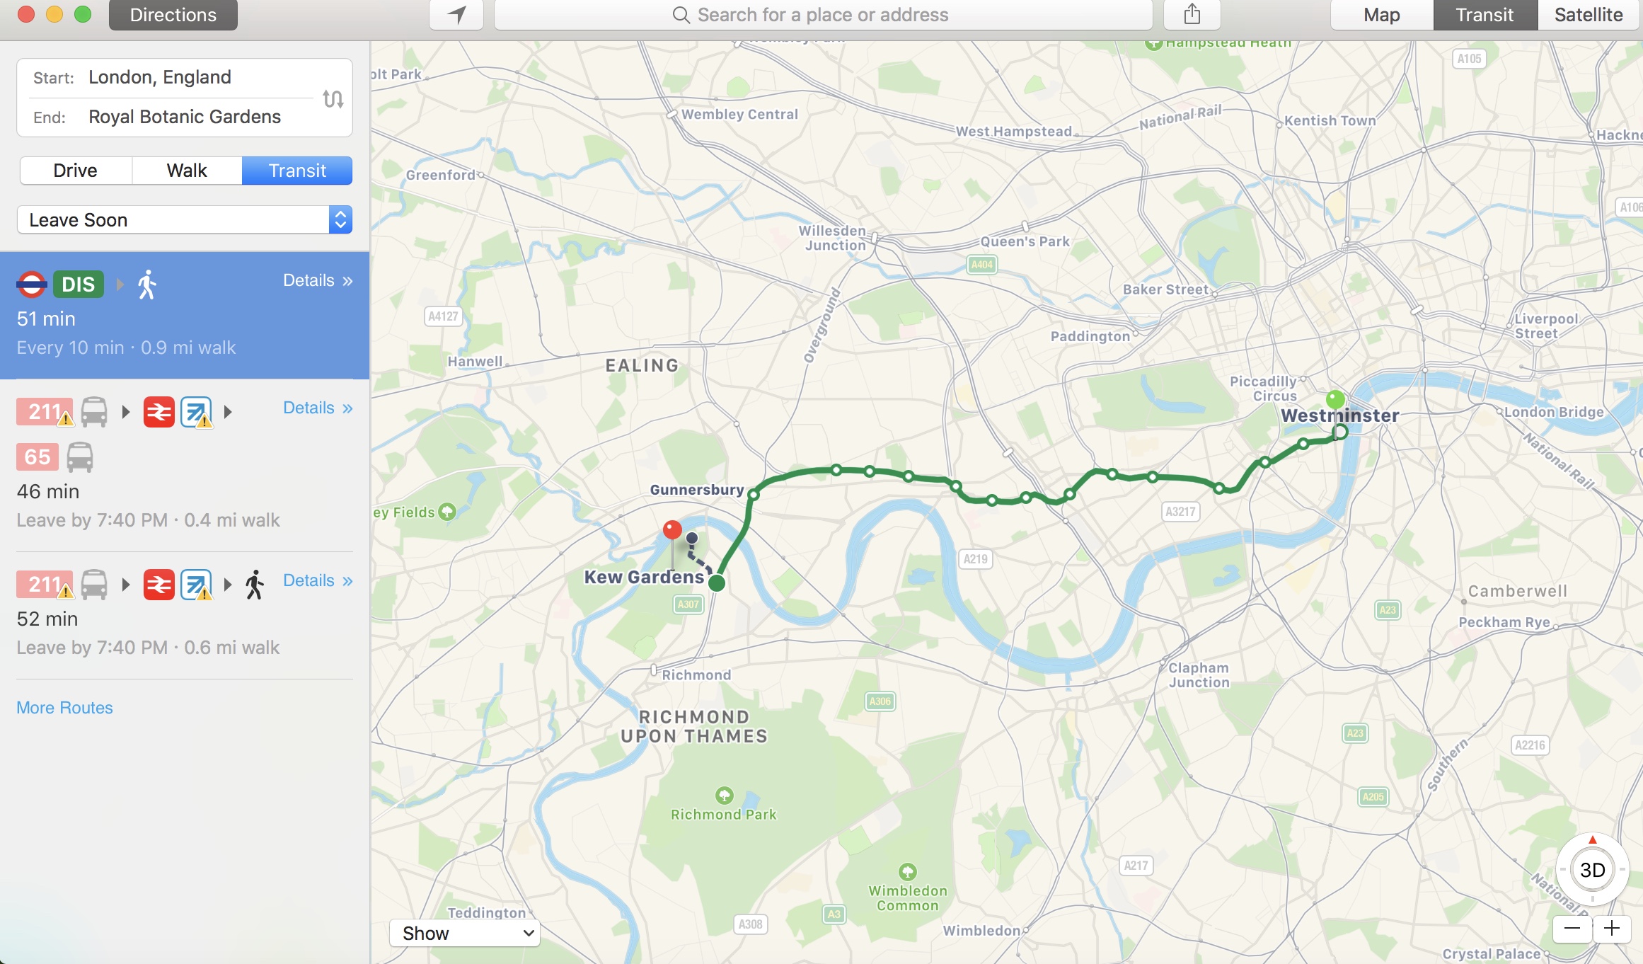1643x964 pixels.
Task: Click the current location arrow icon
Action: click(x=456, y=15)
